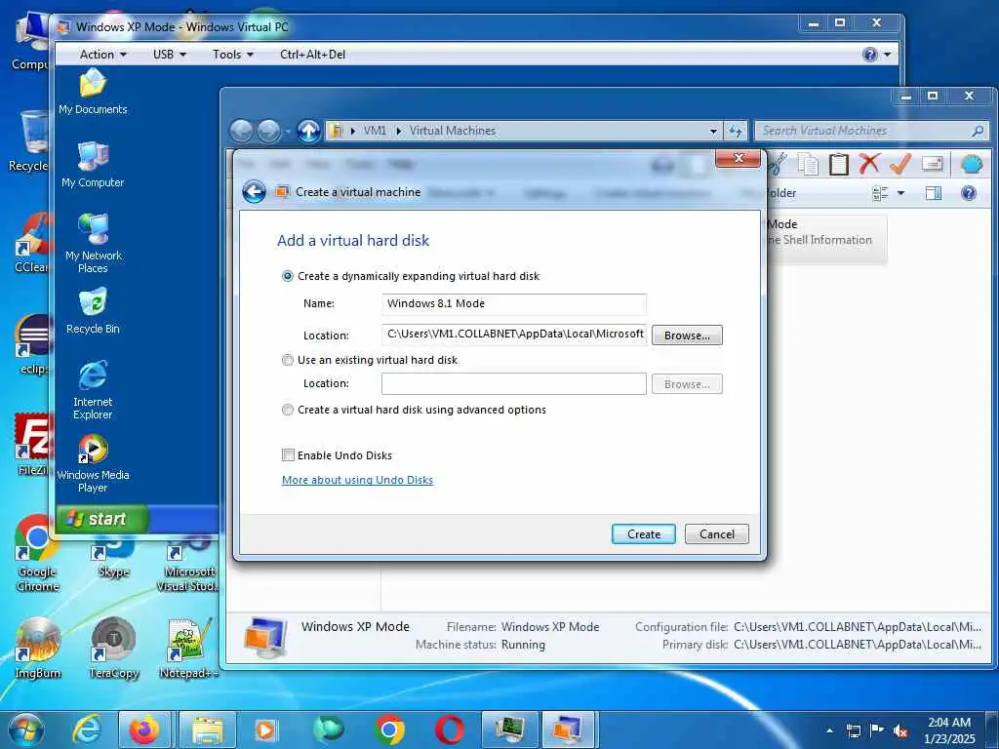Click the Create button
The height and width of the screenshot is (749, 999).
(644, 534)
